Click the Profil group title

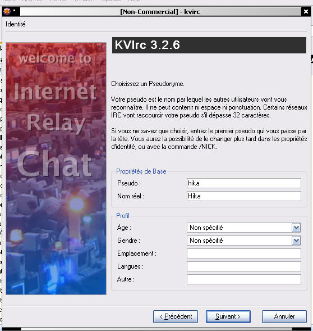coord(123,216)
